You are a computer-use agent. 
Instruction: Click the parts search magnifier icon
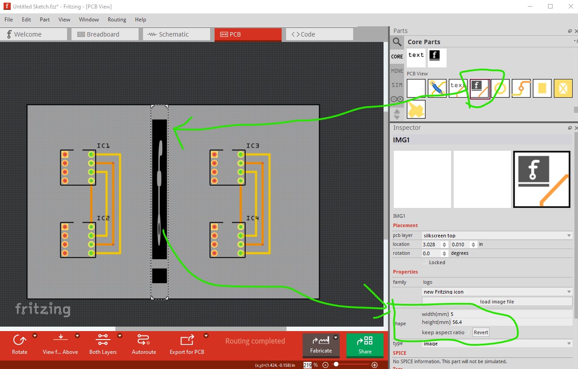[397, 42]
